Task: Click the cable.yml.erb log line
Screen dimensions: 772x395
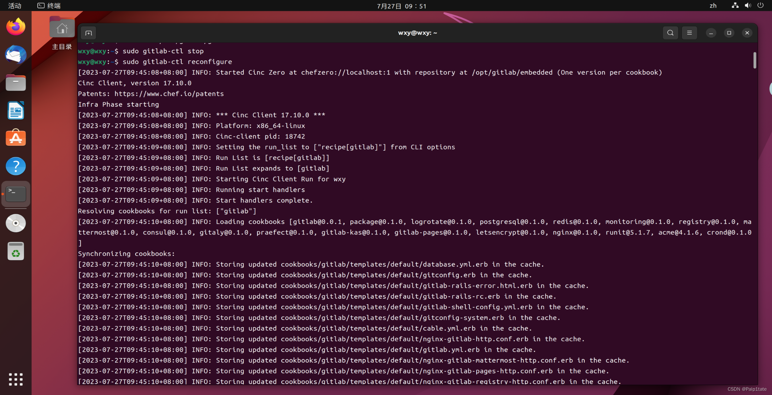Action: click(x=305, y=328)
